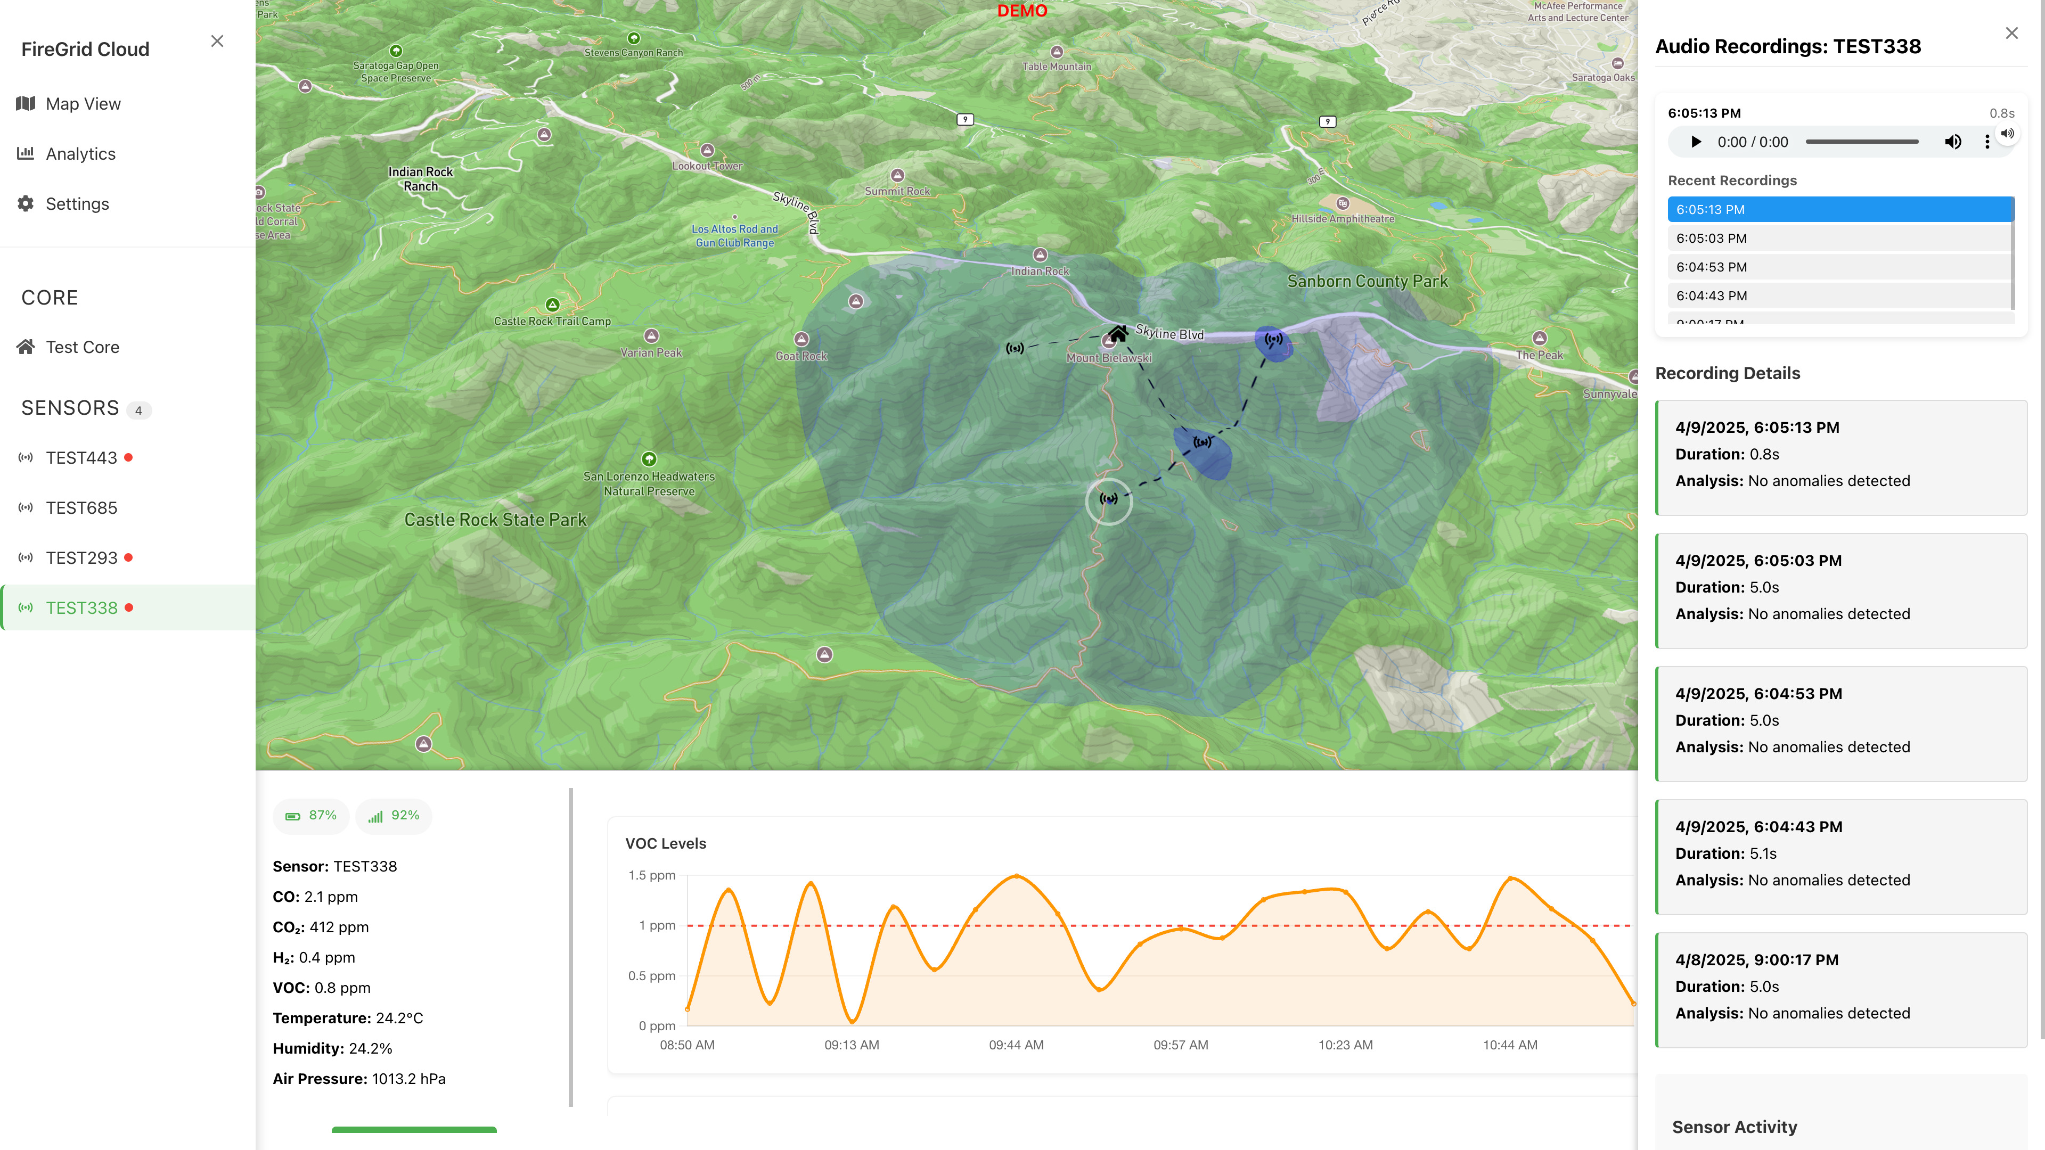Image resolution: width=2045 pixels, height=1150 pixels.
Task: Click the circled sensor marker on map
Action: point(1108,499)
